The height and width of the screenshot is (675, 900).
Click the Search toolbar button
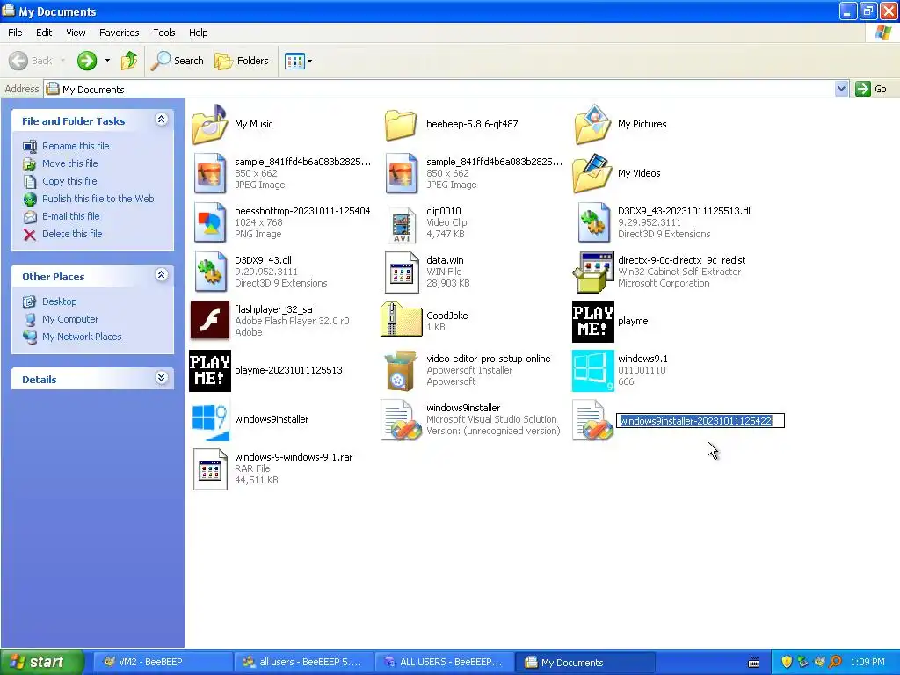pyautogui.click(x=178, y=61)
